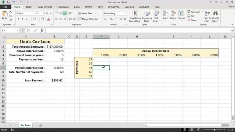Select column F header
This screenshot has width=235, height=132.
[x=101, y=37]
